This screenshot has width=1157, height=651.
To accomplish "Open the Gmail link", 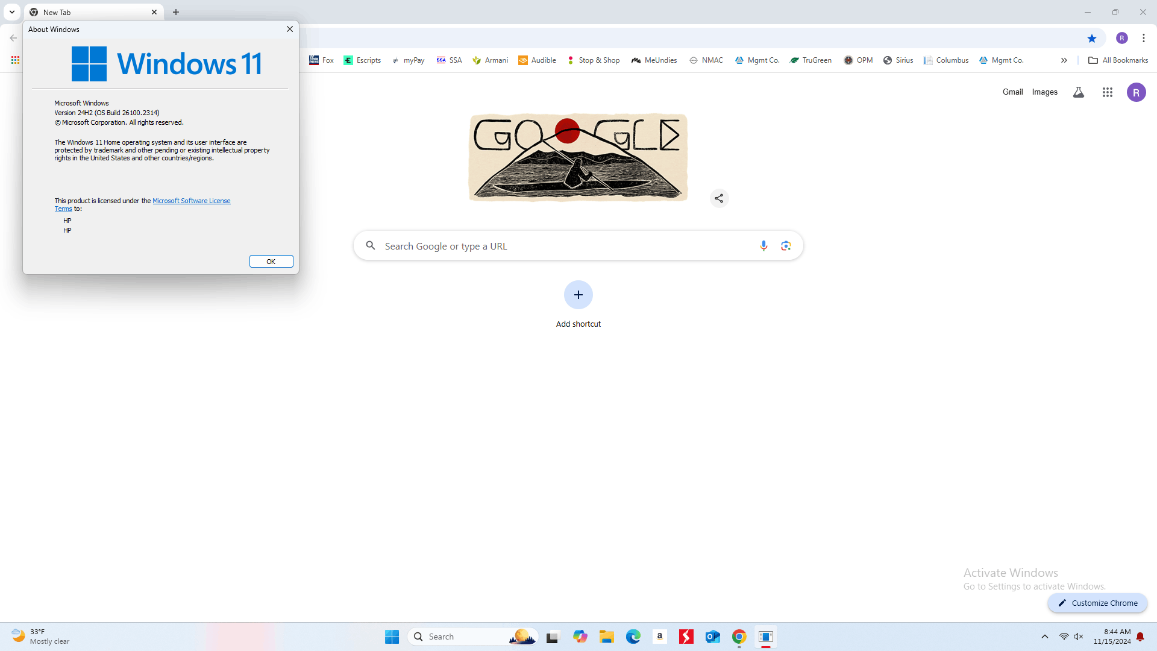I will click(x=1012, y=92).
